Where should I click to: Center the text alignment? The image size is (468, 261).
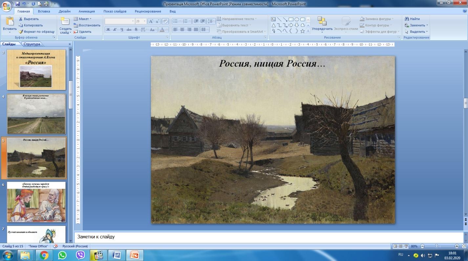tap(182, 29)
